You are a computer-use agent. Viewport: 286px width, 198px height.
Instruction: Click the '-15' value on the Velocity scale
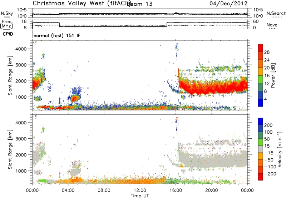(x=269, y=153)
